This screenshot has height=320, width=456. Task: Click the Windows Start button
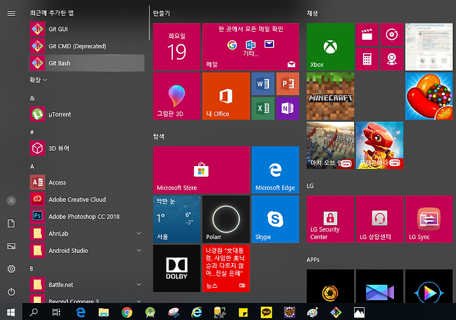pyautogui.click(x=11, y=312)
